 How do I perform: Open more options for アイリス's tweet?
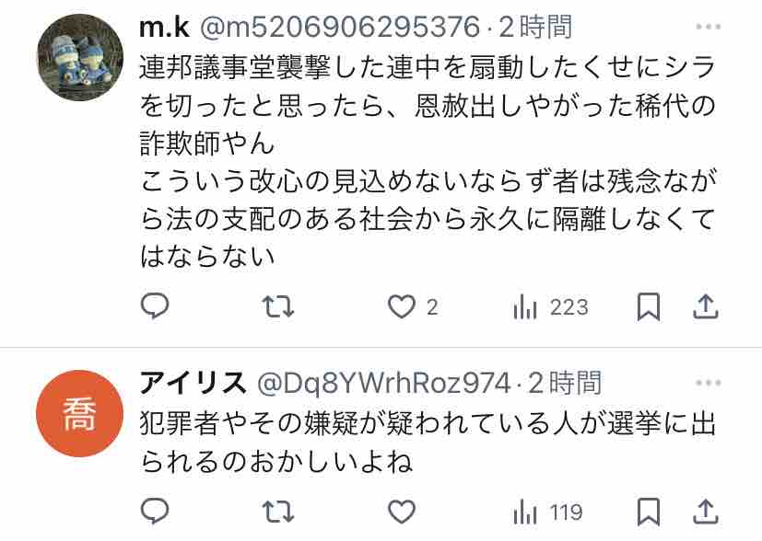[x=708, y=383]
